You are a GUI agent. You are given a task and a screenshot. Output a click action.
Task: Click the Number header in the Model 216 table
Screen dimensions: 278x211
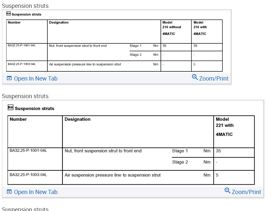[x=14, y=23]
